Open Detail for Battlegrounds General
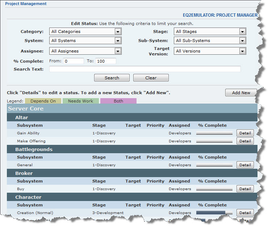Screen dimensions: 268x226 coord(245,165)
